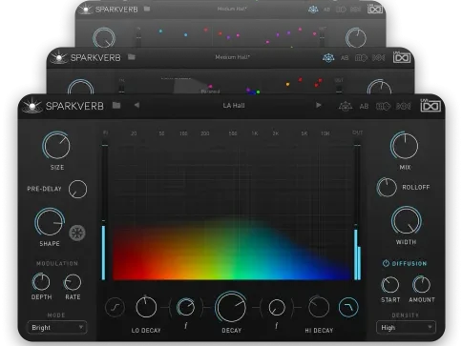The image size is (462, 346).
Task: Click the modulation DEPTH knob
Action: pyautogui.click(x=41, y=282)
